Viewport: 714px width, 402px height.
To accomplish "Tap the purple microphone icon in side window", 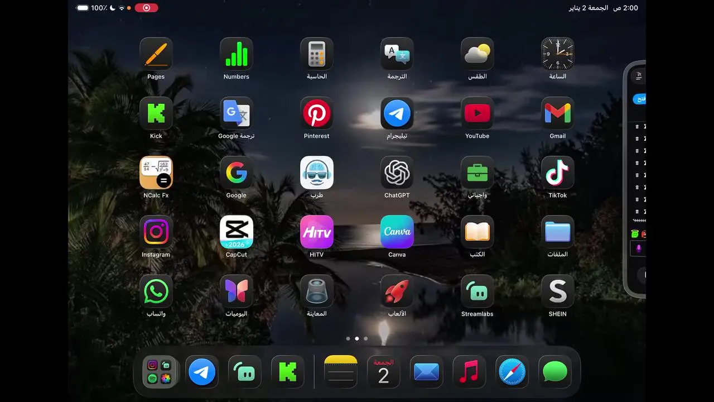I will (639, 248).
